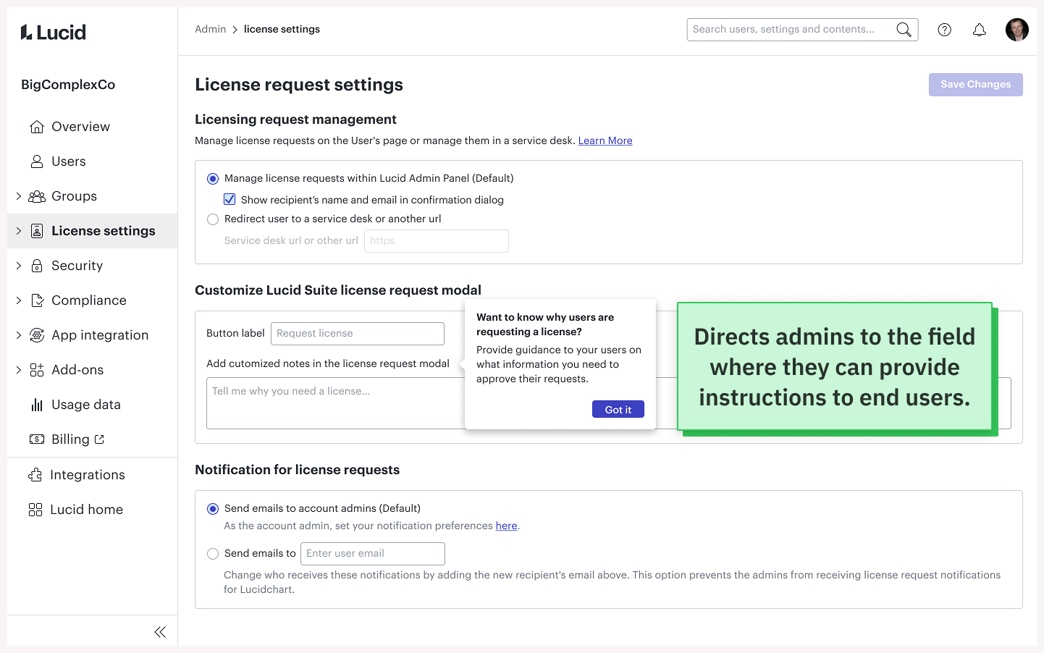The width and height of the screenshot is (1044, 653).
Task: Open the Learn More link
Action: coord(605,140)
